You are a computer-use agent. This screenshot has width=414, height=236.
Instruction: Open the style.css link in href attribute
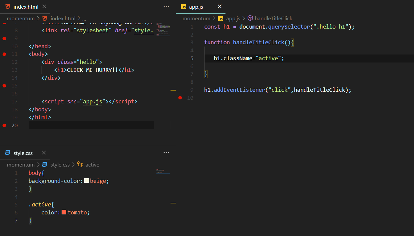click(144, 30)
